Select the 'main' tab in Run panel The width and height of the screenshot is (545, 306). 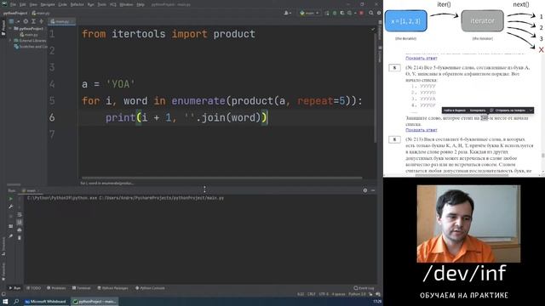pos(30,190)
